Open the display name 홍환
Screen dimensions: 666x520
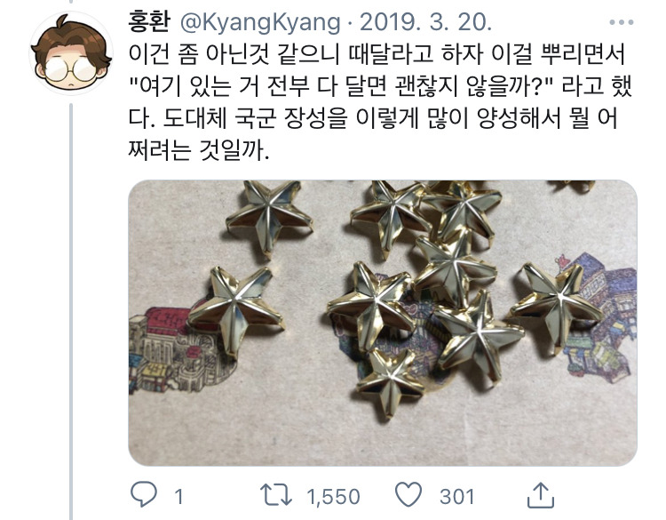(149, 21)
